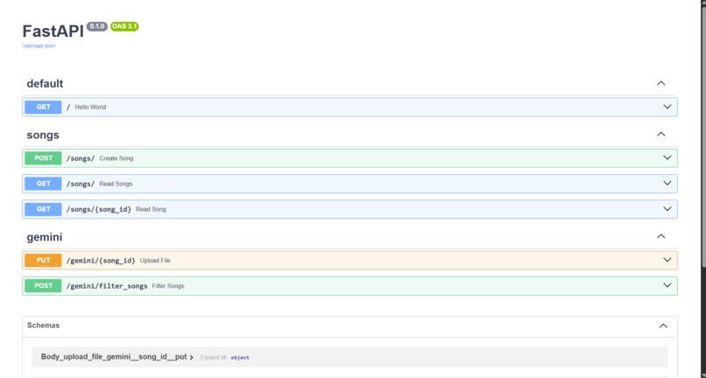Click the GET badge for Read Song

[x=43, y=209]
